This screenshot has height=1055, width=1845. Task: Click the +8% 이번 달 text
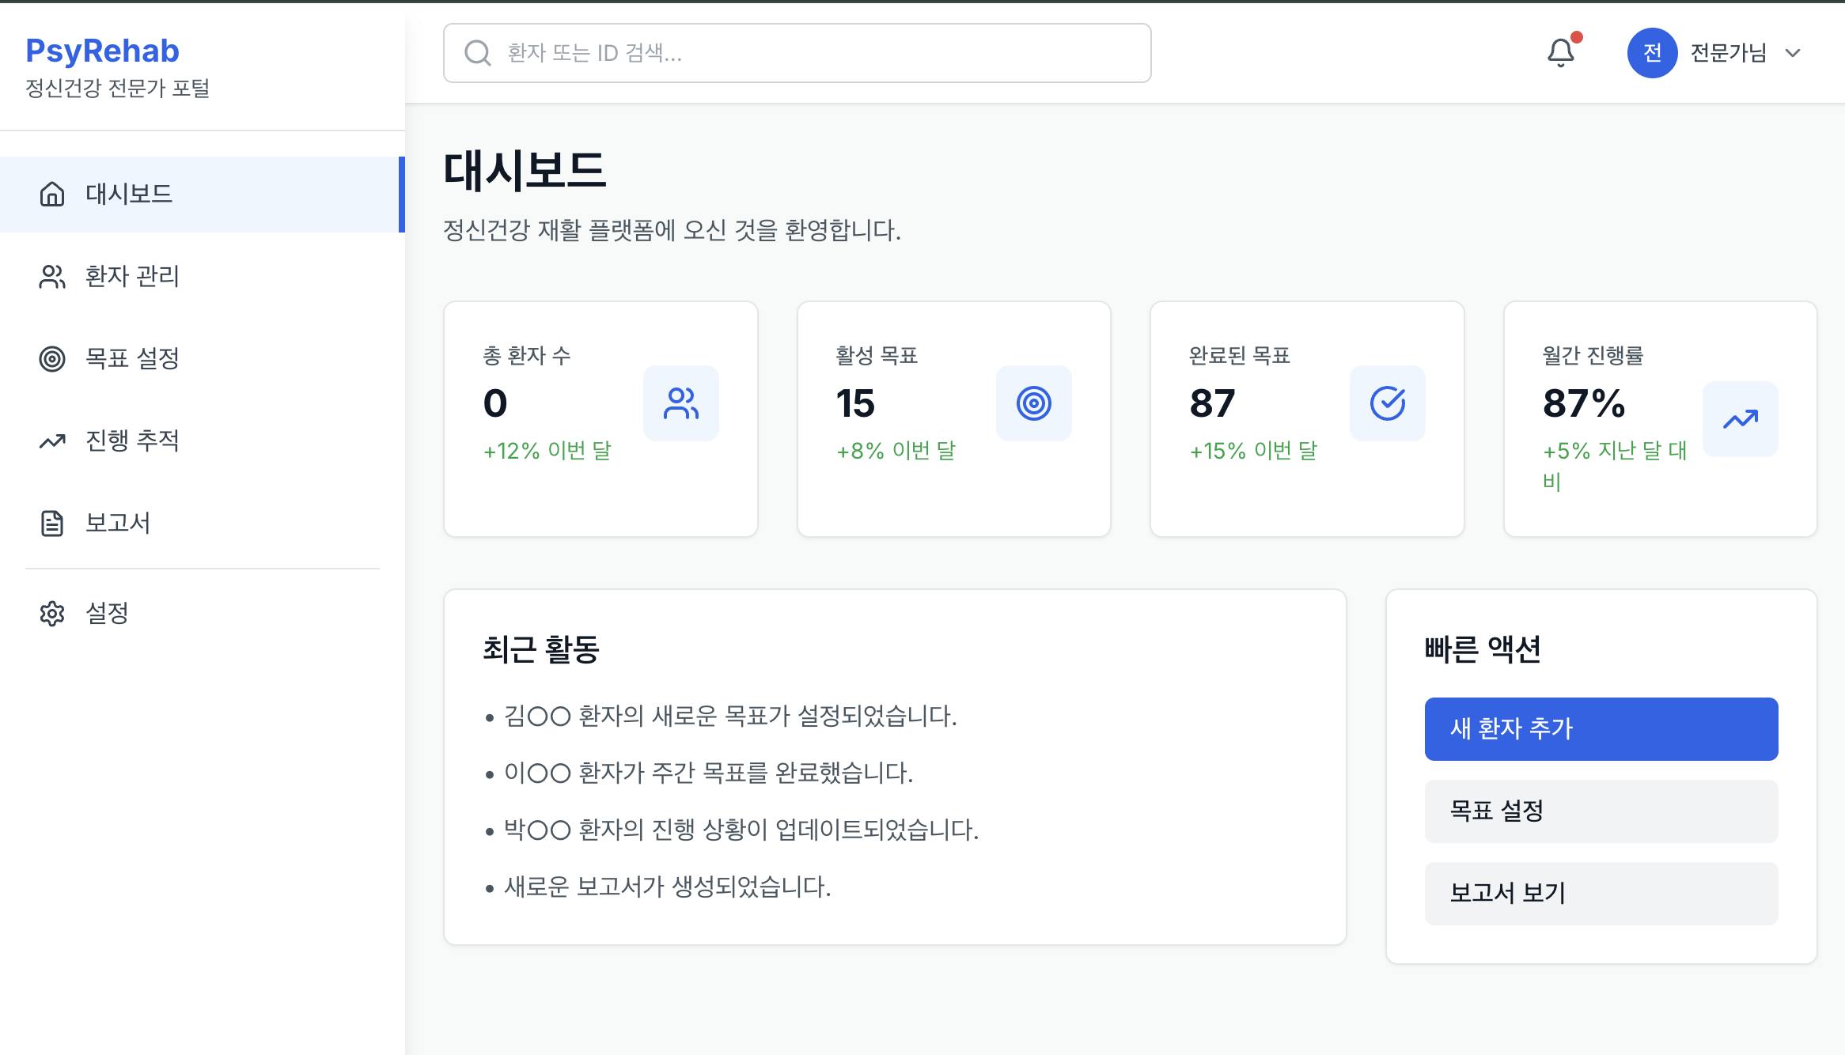pos(896,451)
